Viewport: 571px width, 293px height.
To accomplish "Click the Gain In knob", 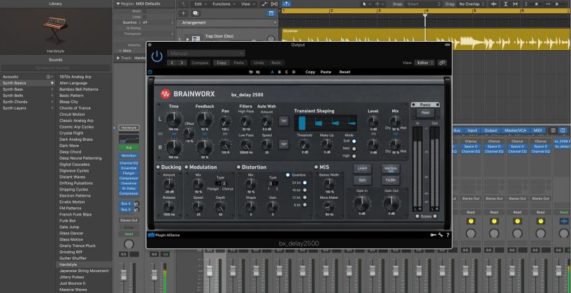I will point(362,203).
